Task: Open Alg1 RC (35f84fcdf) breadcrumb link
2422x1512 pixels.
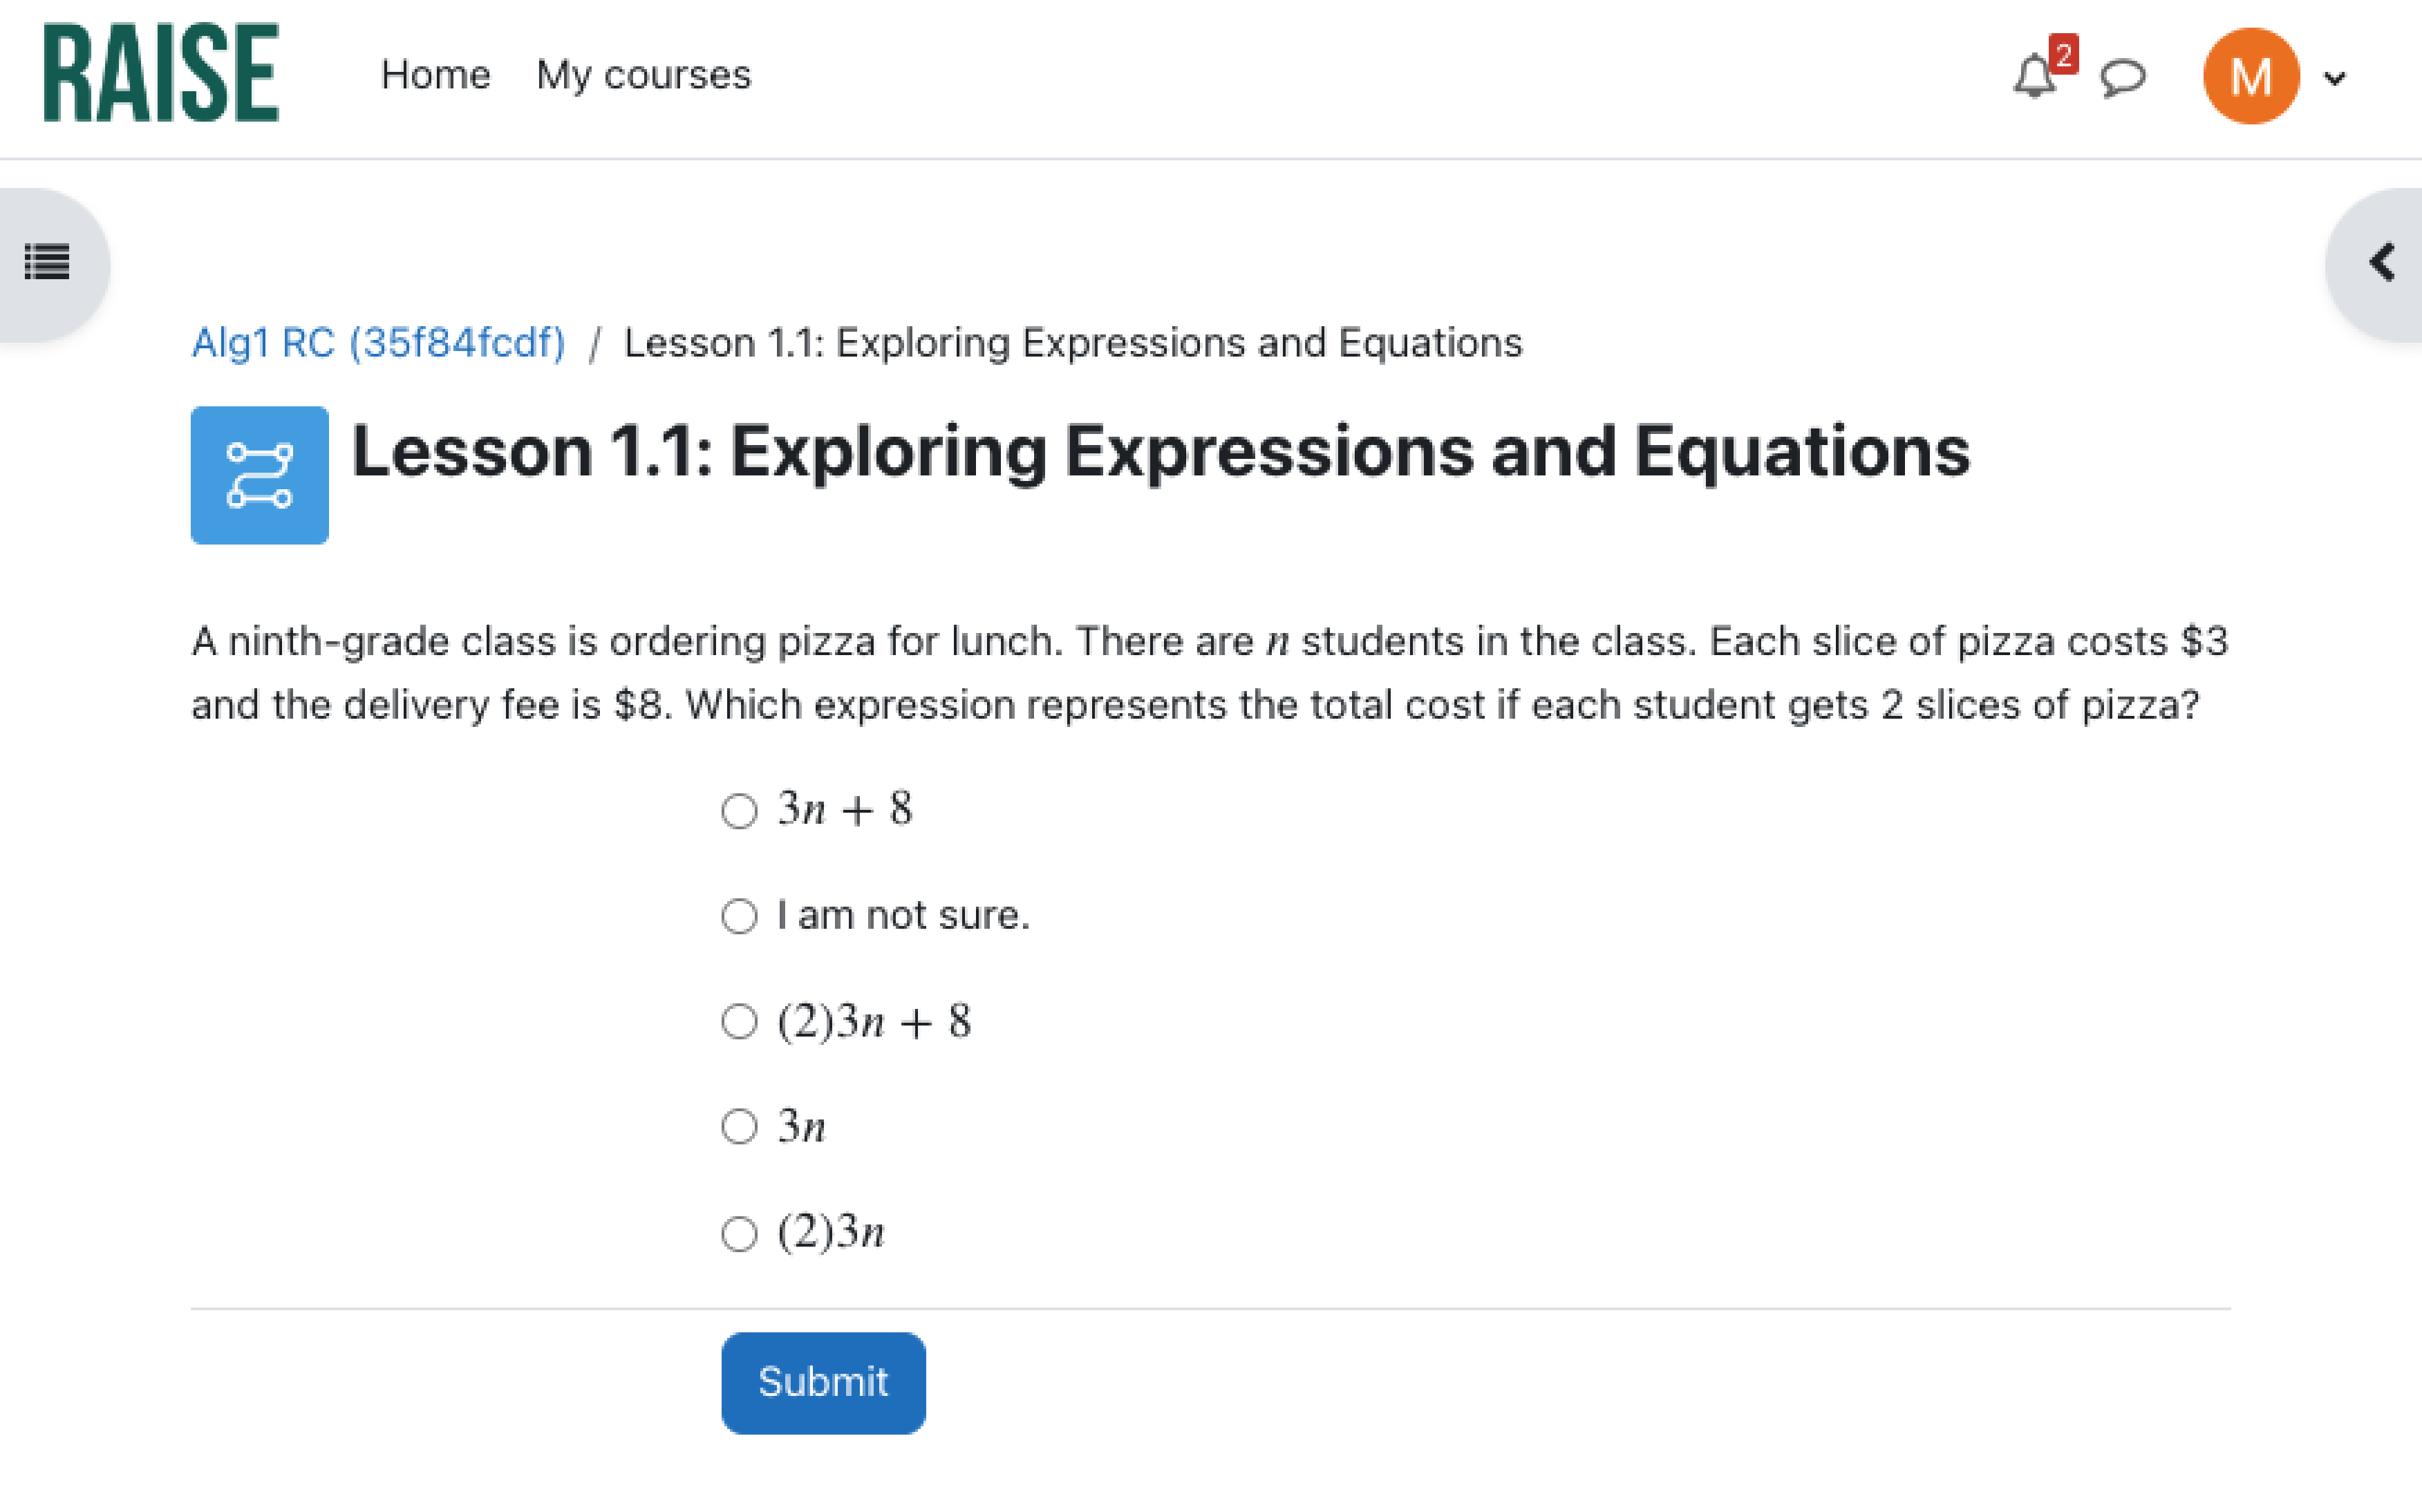Action: click(x=378, y=343)
